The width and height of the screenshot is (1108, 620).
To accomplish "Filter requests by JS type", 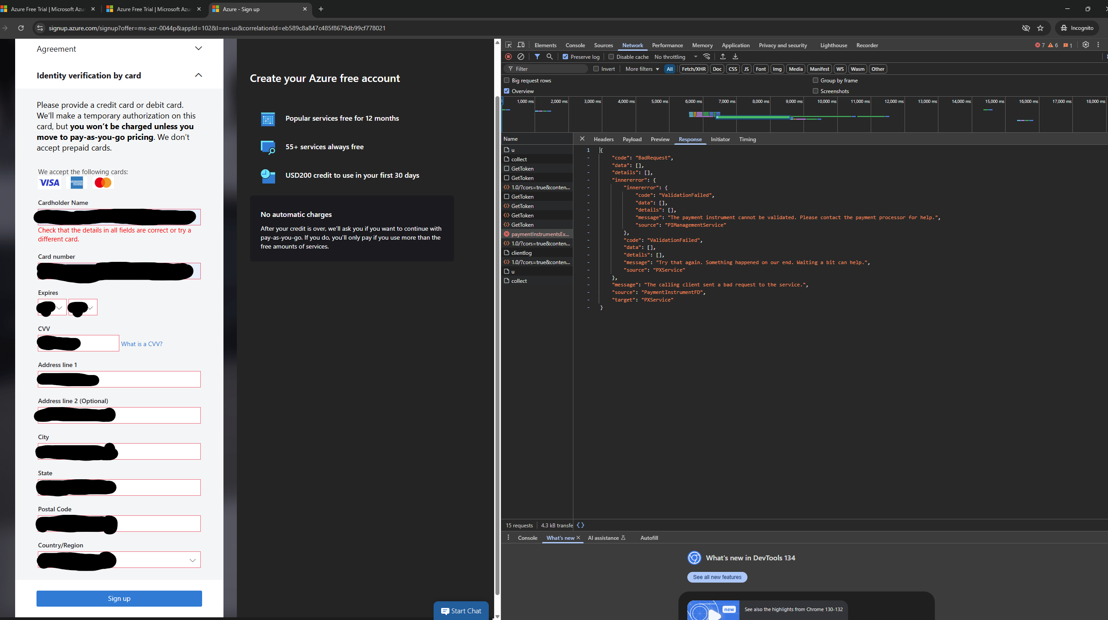I will [x=747, y=69].
